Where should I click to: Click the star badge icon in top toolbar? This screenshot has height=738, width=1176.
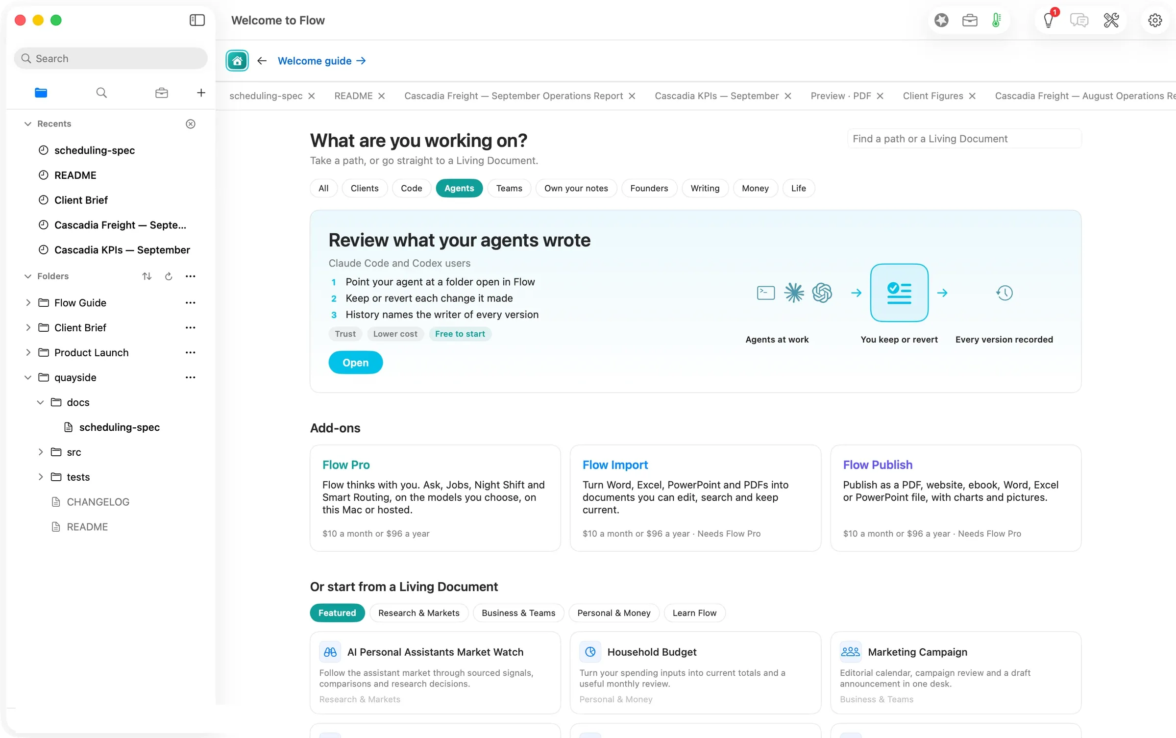tap(941, 20)
